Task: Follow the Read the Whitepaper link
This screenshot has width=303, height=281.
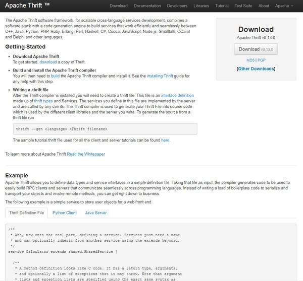Action: pyautogui.click(x=86, y=153)
